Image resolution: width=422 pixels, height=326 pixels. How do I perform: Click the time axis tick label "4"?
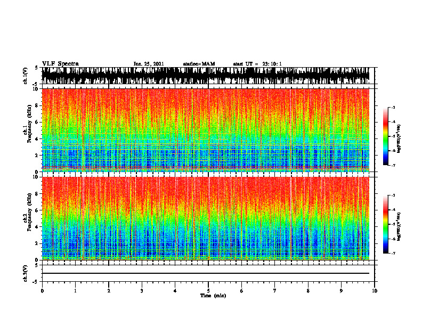175,291
